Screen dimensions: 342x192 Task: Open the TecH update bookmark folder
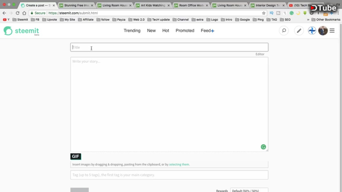[159, 20]
